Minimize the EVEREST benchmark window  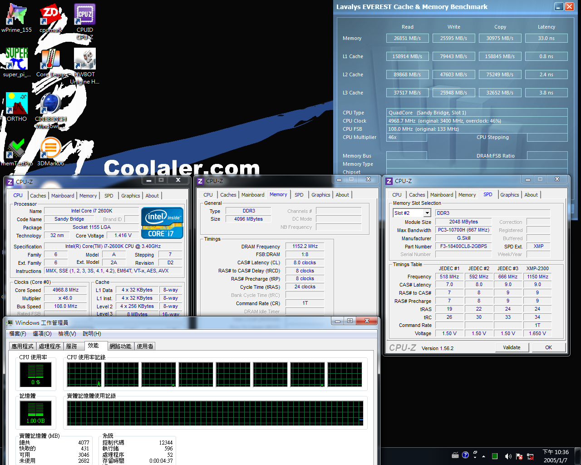click(559, 6)
